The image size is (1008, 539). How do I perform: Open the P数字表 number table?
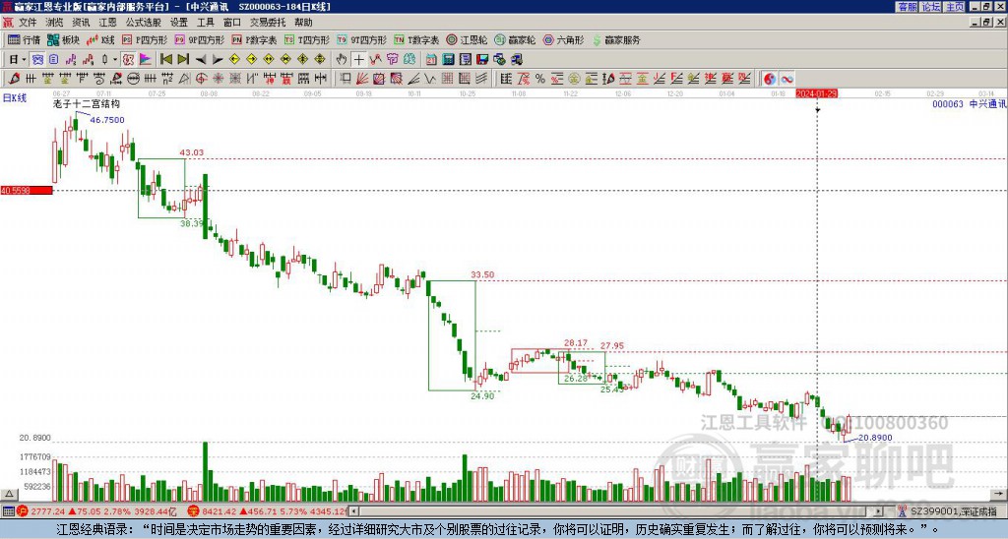254,39
